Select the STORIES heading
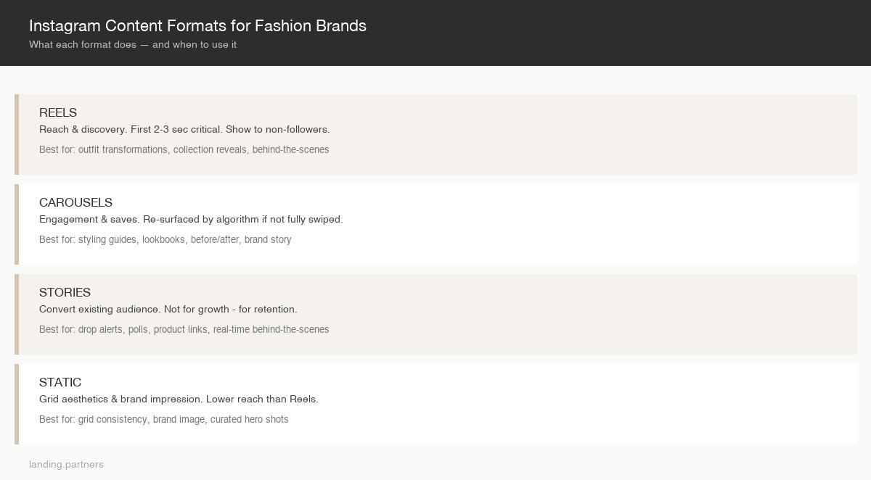 tap(65, 292)
